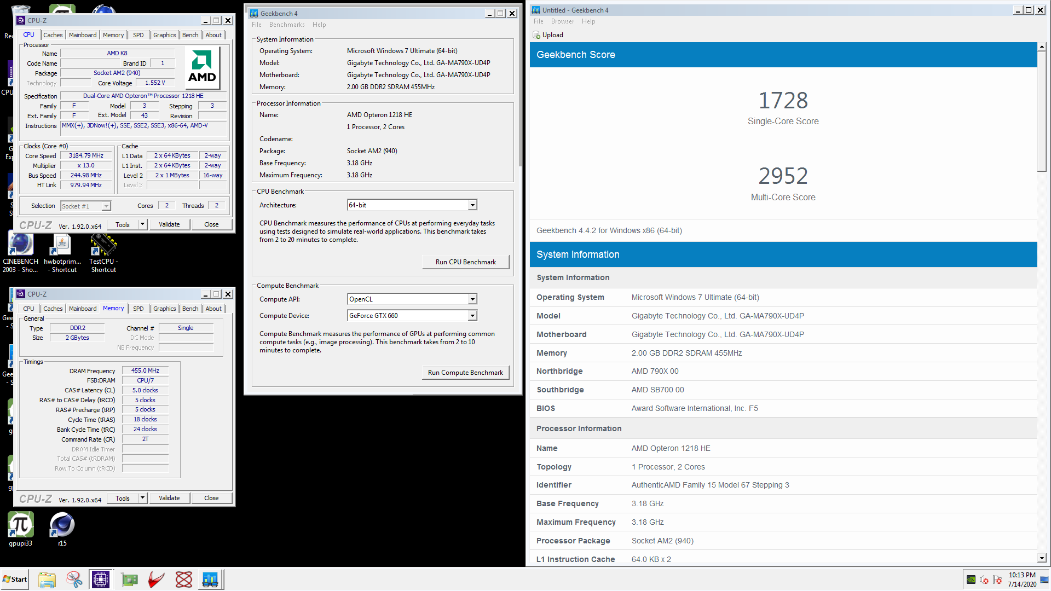Screen dimensions: 1051x591
Task: Open Windows Explorer from taskbar
Action: tap(47, 580)
